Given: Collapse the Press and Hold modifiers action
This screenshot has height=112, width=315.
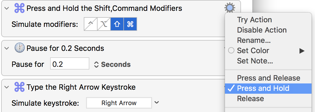Looking at the screenshot, I should click(x=7, y=9).
